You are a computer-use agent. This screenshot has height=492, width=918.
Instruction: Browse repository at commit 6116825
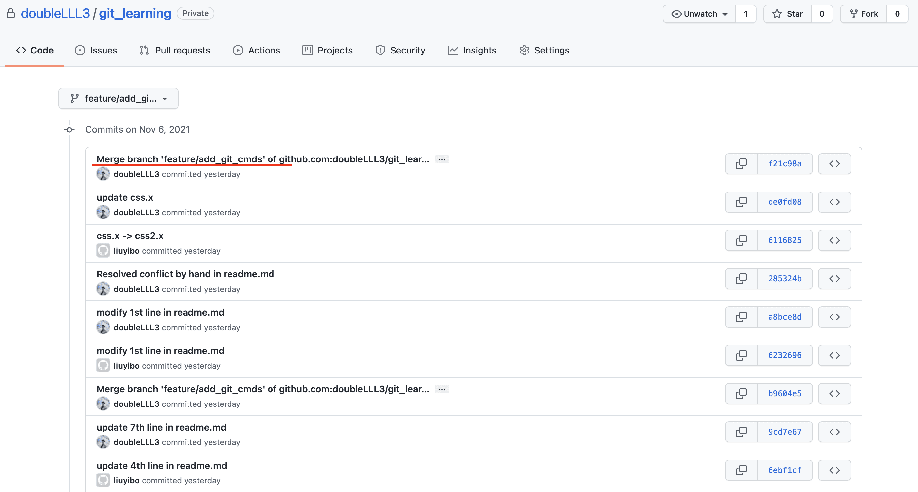click(x=835, y=240)
